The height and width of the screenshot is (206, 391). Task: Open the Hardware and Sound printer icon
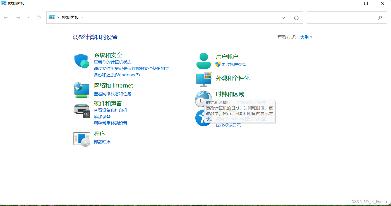(82, 110)
